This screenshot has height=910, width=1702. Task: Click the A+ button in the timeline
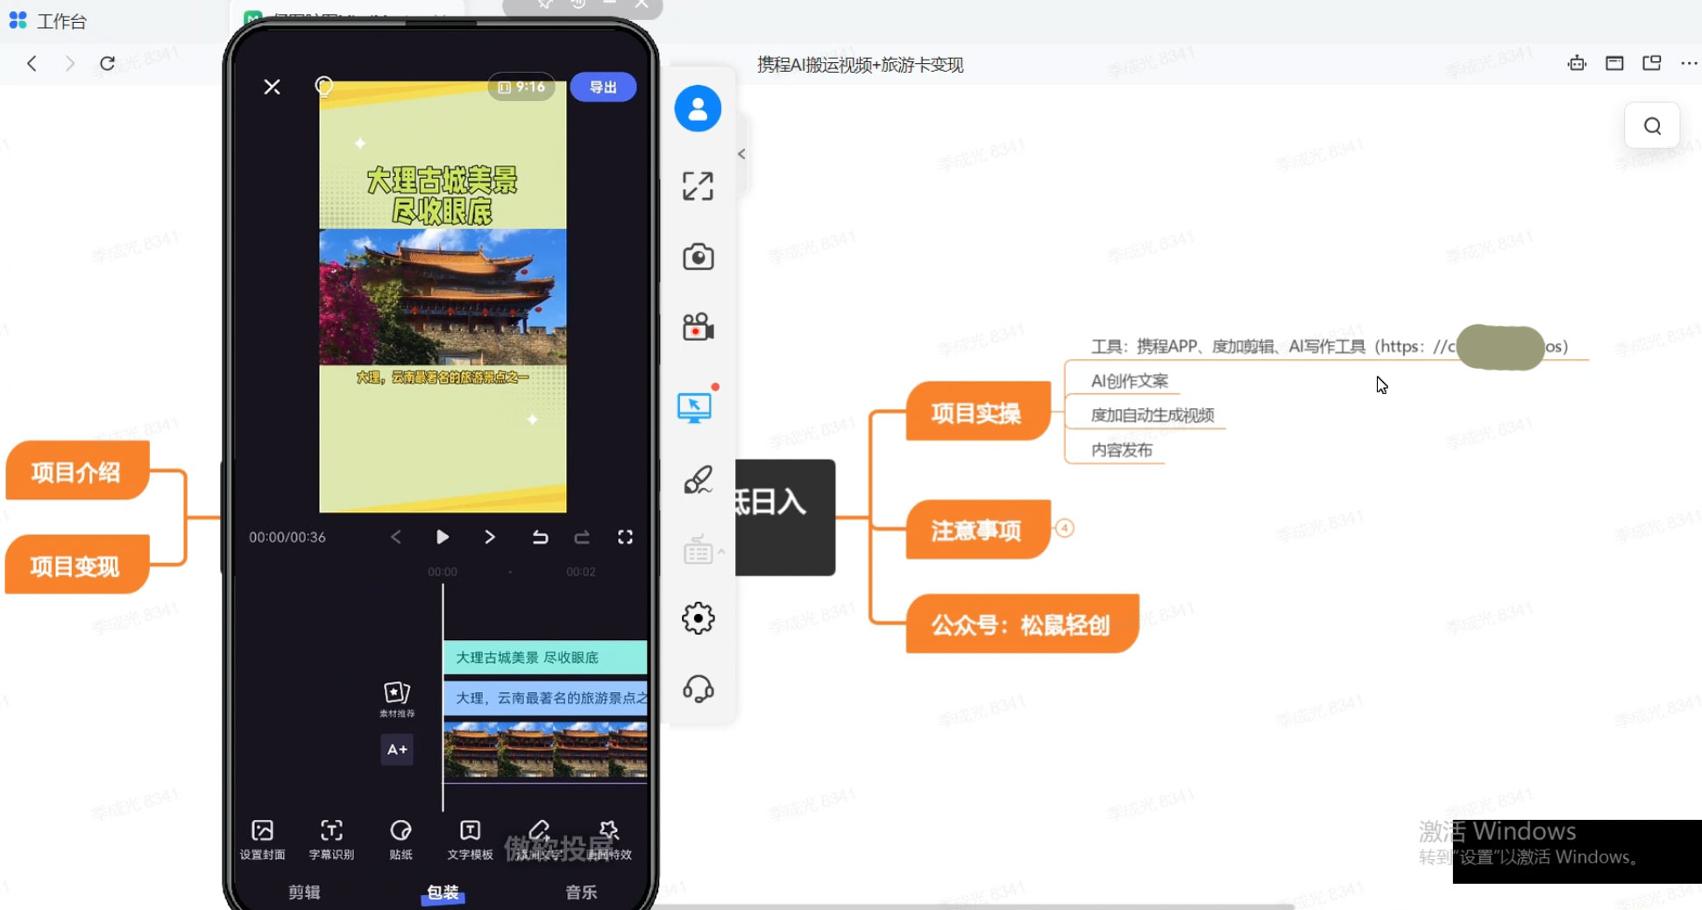tap(396, 750)
